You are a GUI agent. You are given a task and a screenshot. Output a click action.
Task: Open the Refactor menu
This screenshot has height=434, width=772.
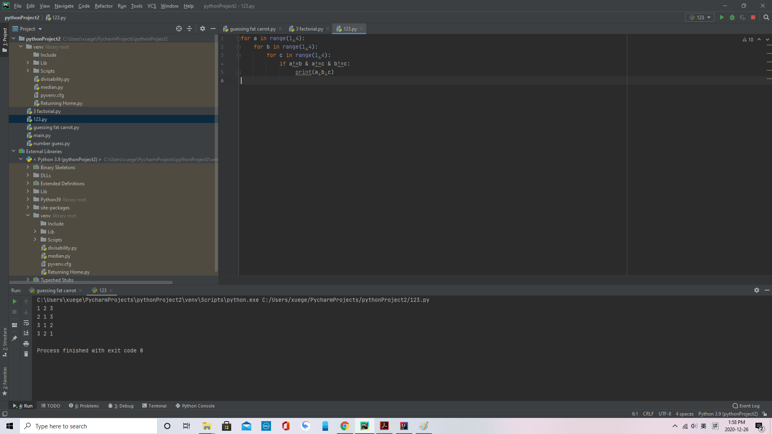coord(103,6)
